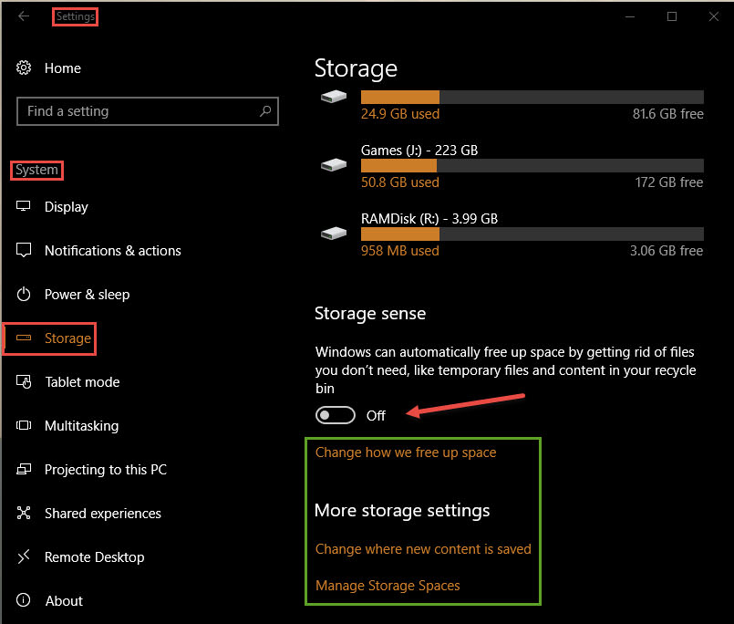The width and height of the screenshot is (734, 624).
Task: Open Display settings via the monitor icon
Action: pyautogui.click(x=24, y=206)
